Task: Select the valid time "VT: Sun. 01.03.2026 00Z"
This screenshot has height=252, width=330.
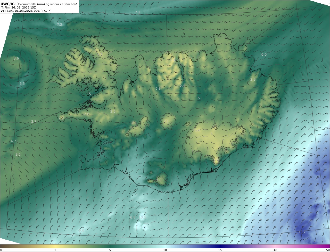Action: pos(20,11)
